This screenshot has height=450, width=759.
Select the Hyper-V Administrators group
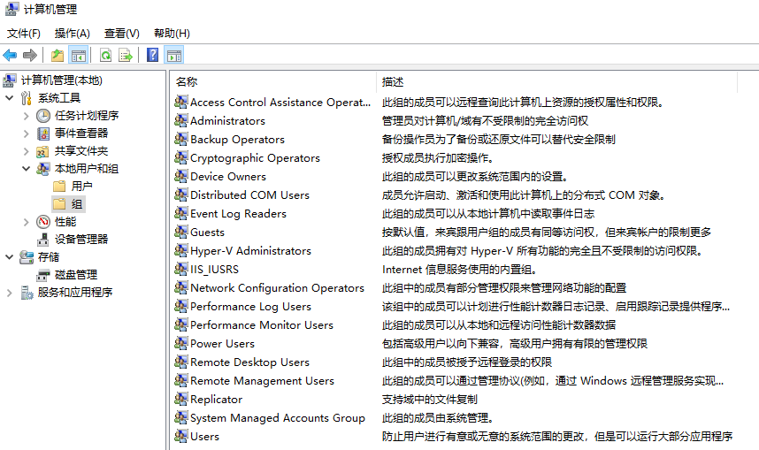point(250,251)
